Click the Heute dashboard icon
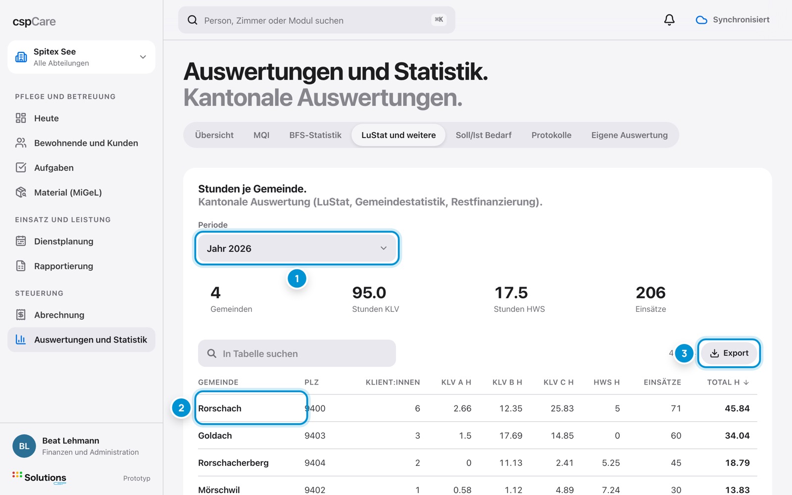 [21, 118]
